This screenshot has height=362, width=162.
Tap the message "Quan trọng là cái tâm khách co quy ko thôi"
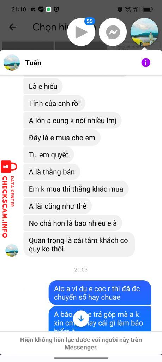tap(79, 245)
